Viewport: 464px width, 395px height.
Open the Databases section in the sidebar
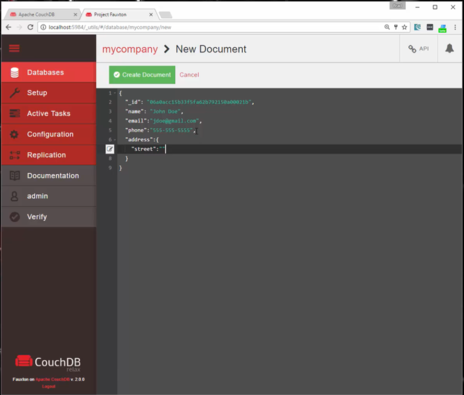(44, 72)
